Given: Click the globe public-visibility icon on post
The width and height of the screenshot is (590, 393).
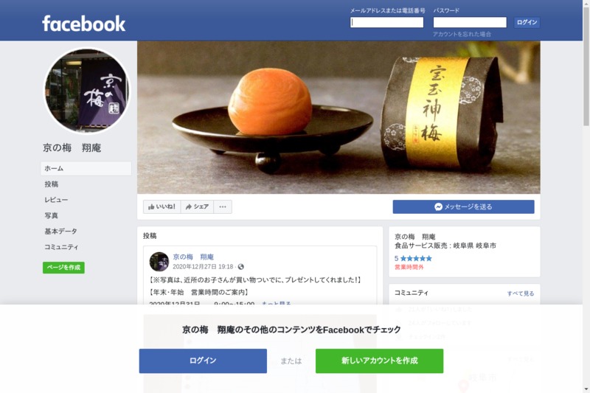Looking at the screenshot, I should [241, 267].
